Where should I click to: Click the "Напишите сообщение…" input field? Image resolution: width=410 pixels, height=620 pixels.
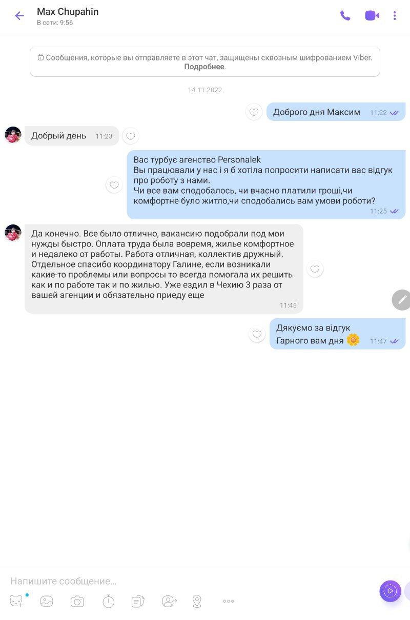pyautogui.click(x=190, y=581)
